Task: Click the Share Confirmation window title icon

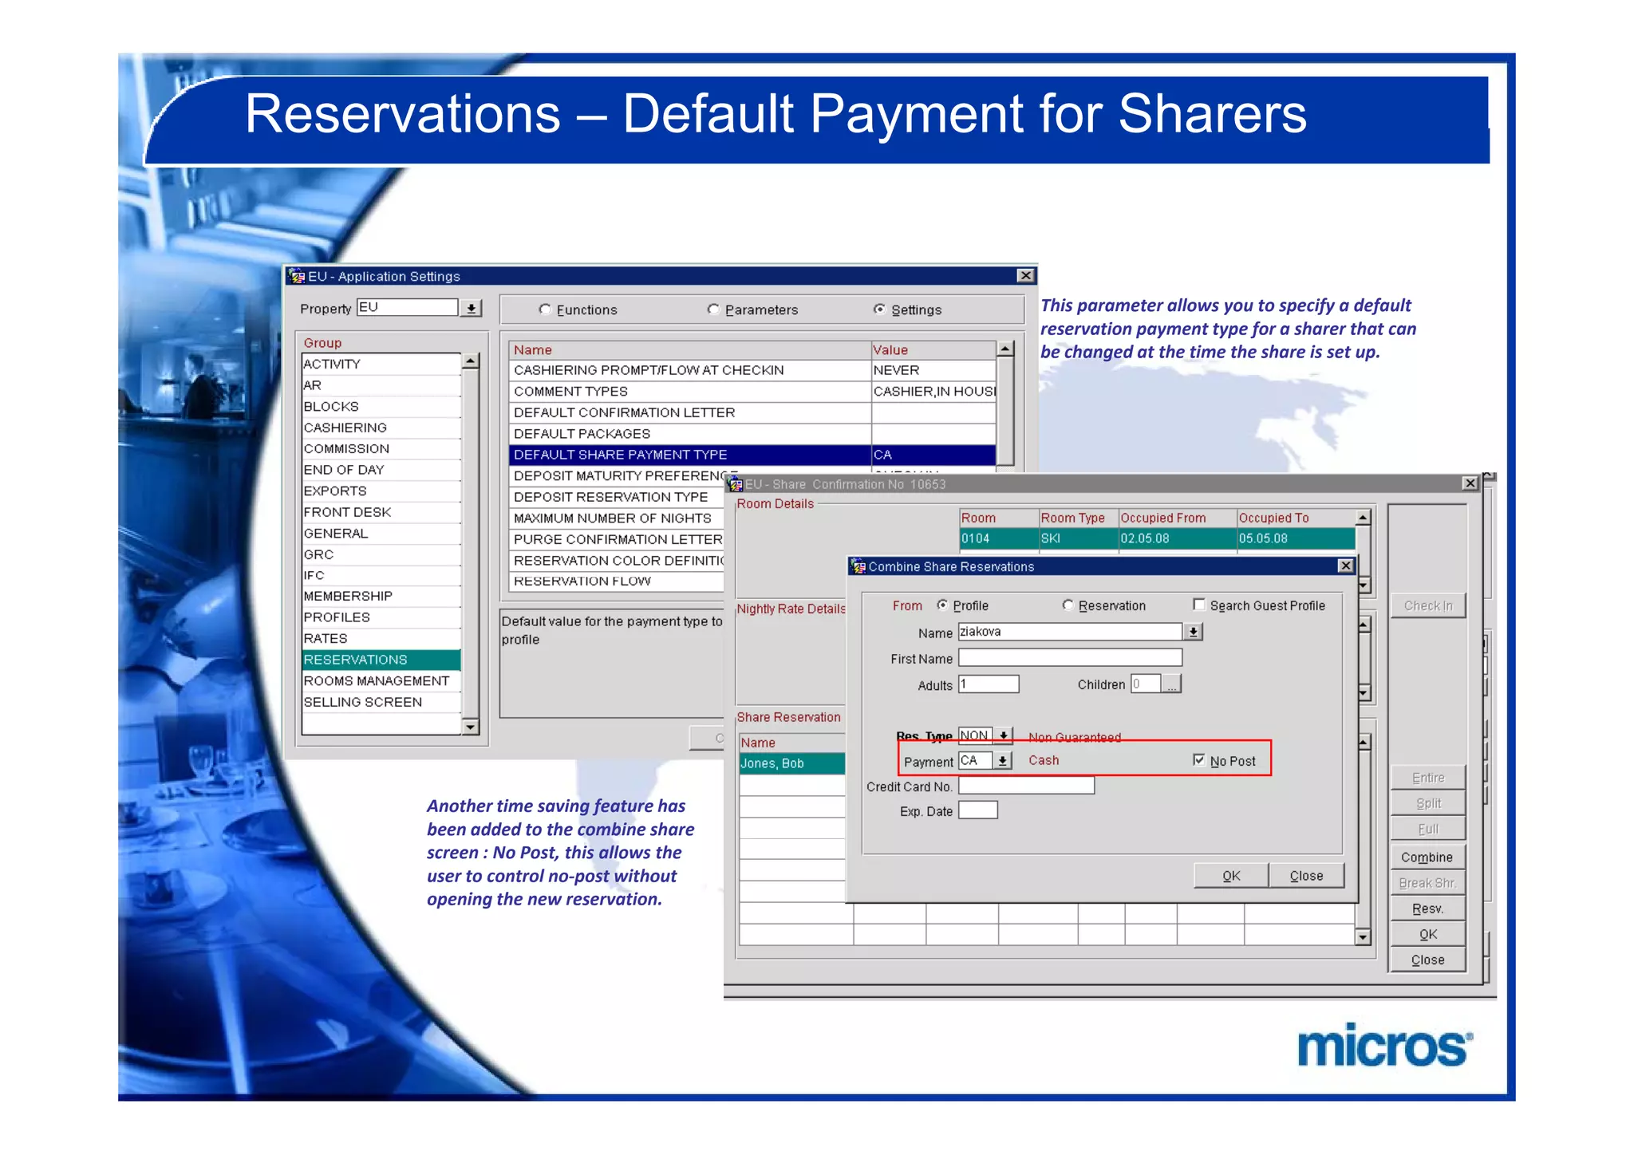Action: (736, 484)
